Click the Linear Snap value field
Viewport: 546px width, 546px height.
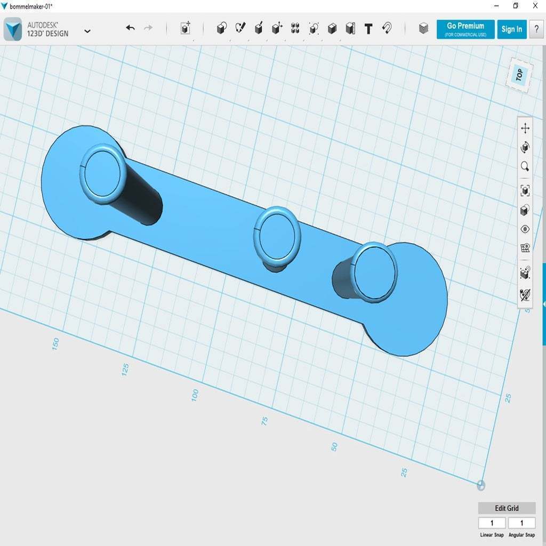coord(492,523)
